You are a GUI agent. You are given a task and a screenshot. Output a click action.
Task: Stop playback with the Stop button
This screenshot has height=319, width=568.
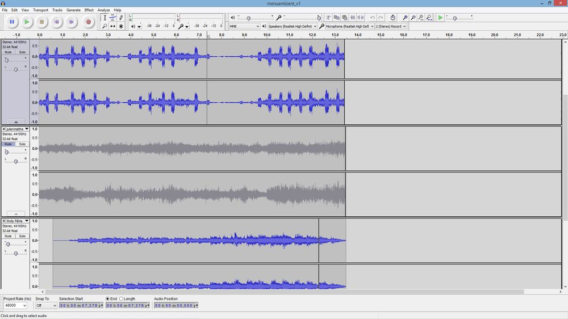pos(41,22)
